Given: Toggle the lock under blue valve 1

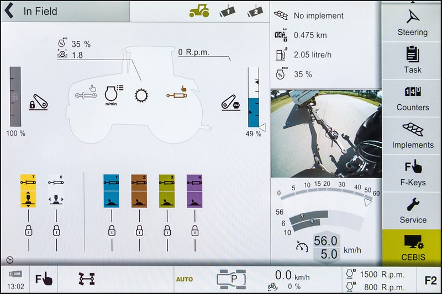Looking at the screenshot, I should [112, 230].
